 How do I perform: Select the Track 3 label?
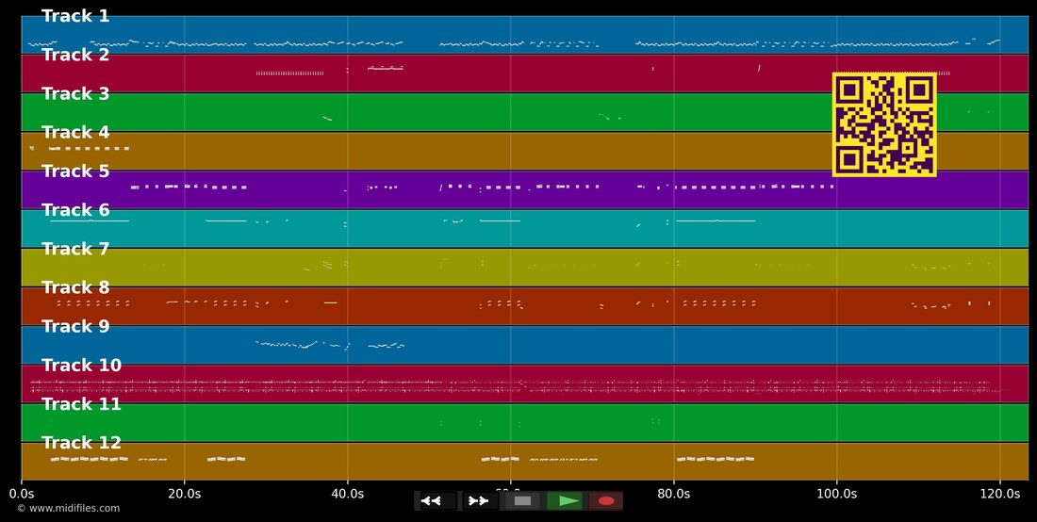pyautogui.click(x=75, y=94)
